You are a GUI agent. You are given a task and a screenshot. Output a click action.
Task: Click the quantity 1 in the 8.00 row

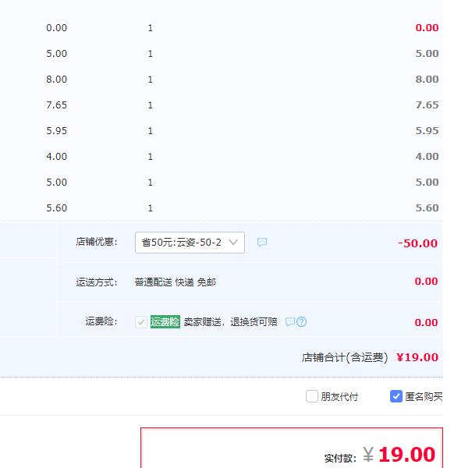click(x=151, y=80)
